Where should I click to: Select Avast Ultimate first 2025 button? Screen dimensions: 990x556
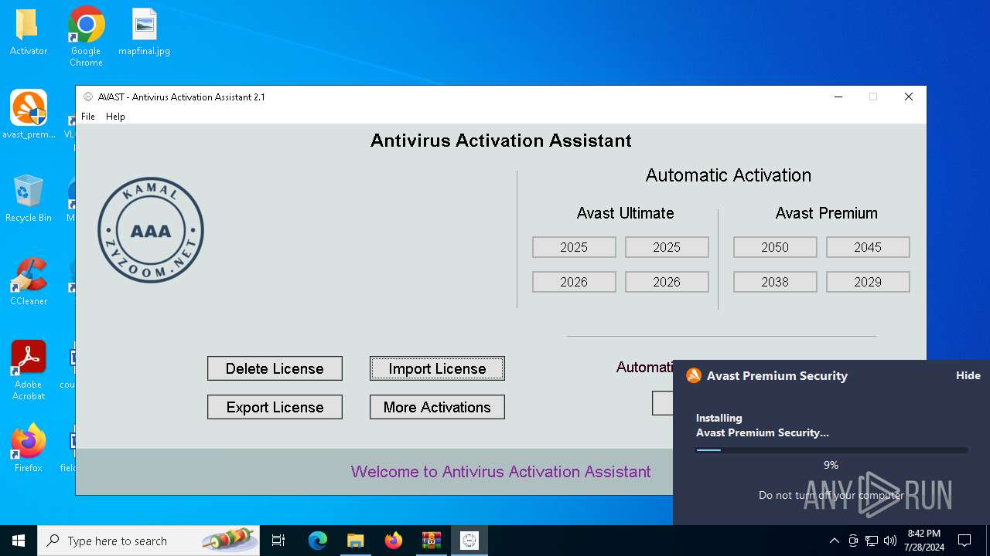click(574, 247)
